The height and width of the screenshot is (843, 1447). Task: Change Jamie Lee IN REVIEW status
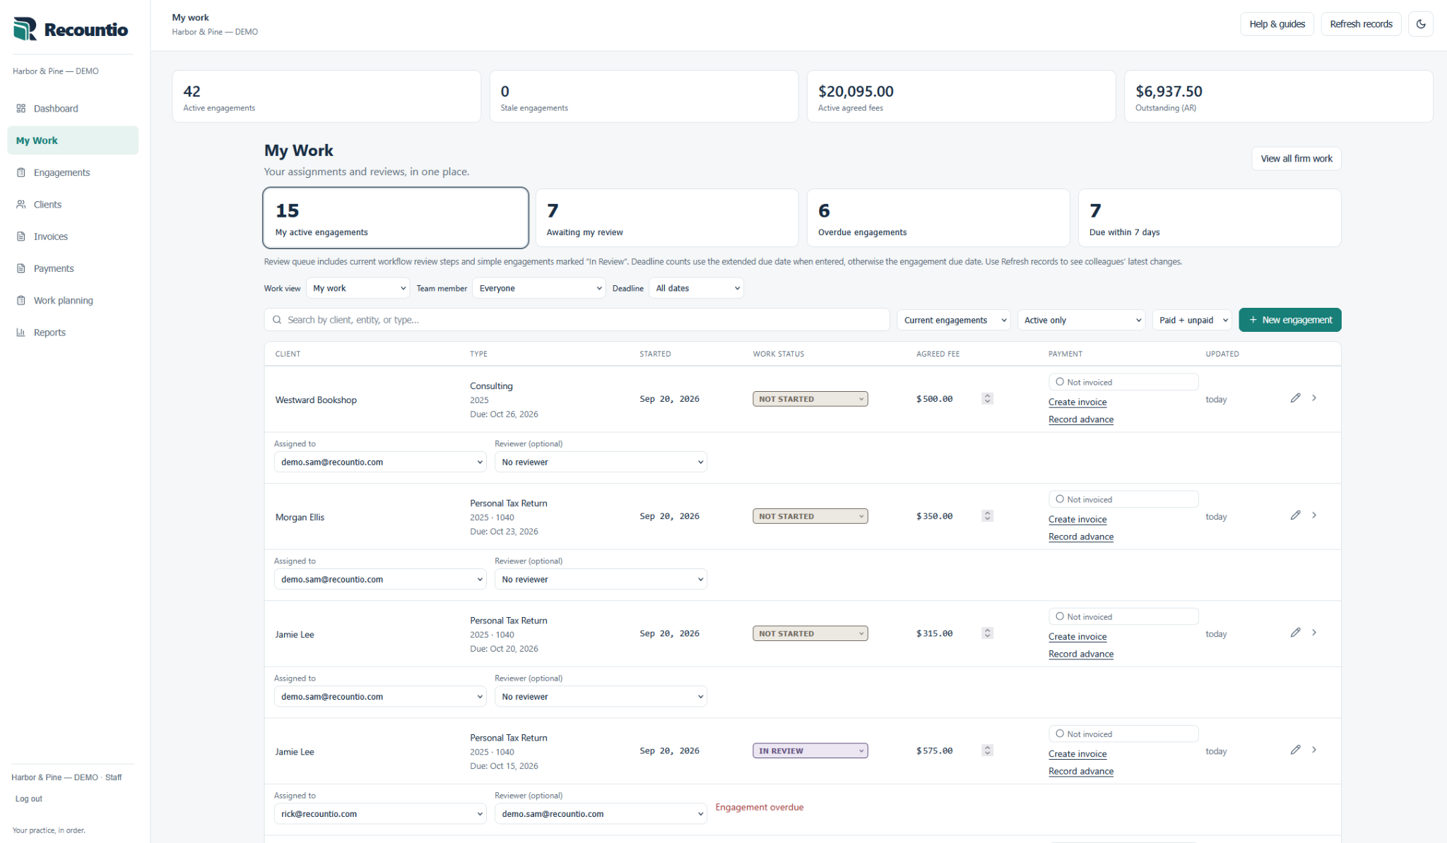click(810, 751)
